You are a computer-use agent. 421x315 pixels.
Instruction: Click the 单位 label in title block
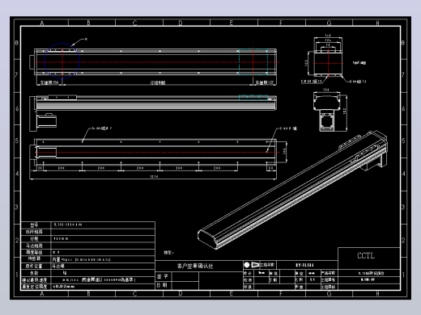tap(300, 273)
